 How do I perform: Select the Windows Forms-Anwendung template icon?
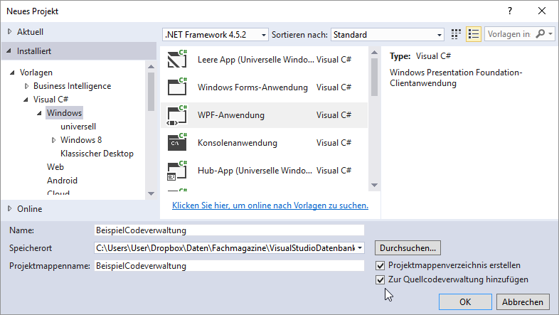(x=176, y=87)
